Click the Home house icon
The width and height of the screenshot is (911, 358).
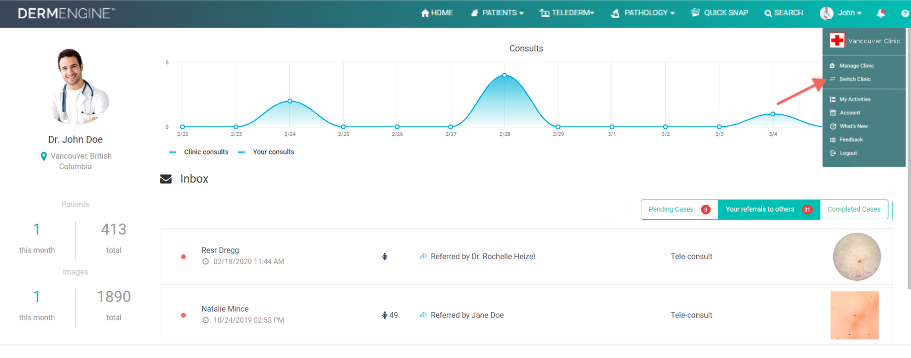425,13
